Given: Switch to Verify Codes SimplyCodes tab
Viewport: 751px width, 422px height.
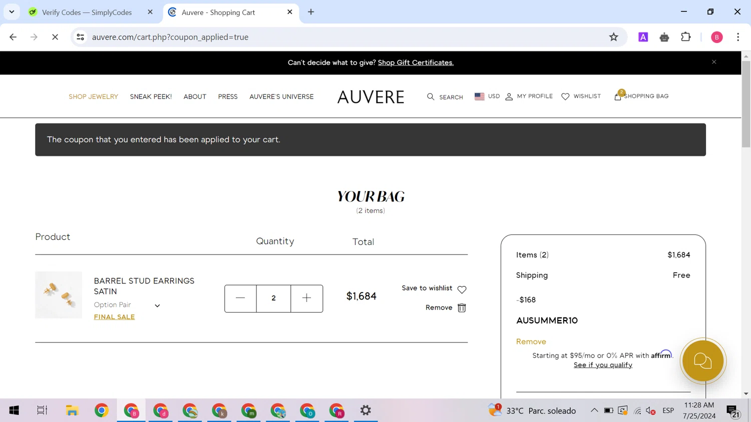Looking at the screenshot, I should coord(87,12).
